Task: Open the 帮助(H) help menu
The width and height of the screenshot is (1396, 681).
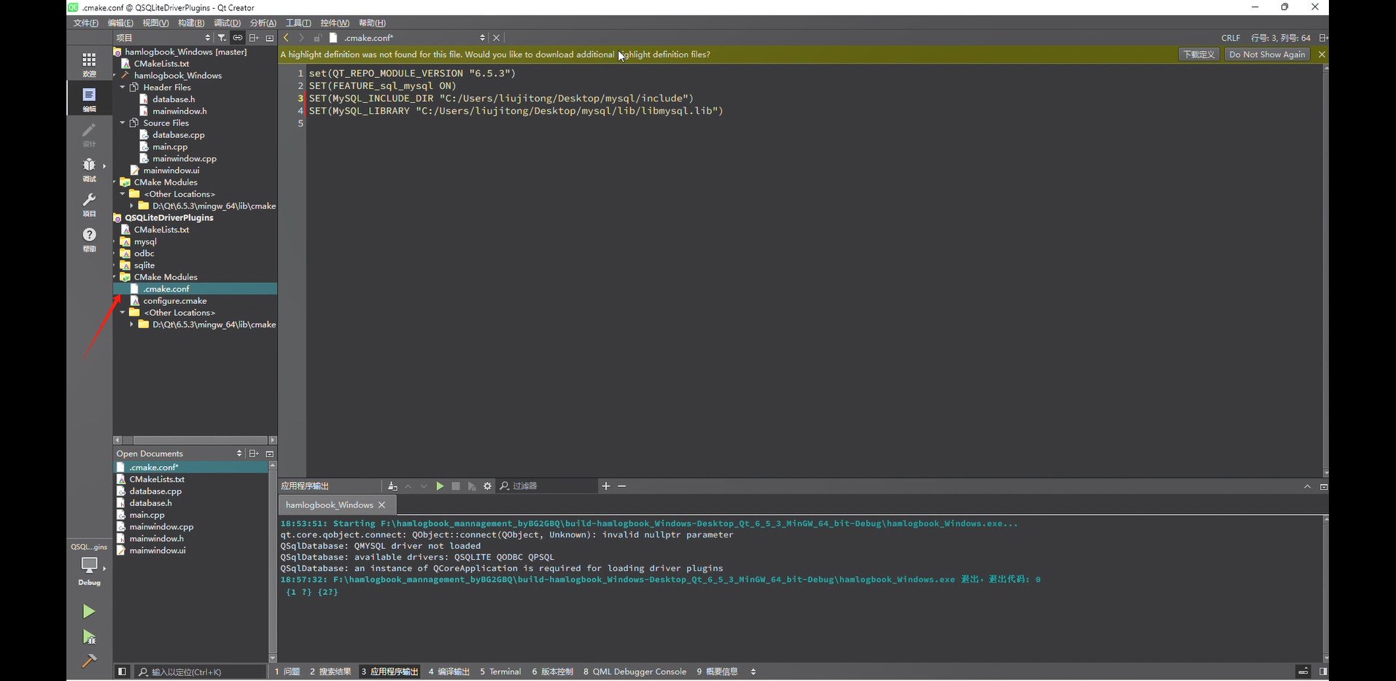Action: point(372,23)
